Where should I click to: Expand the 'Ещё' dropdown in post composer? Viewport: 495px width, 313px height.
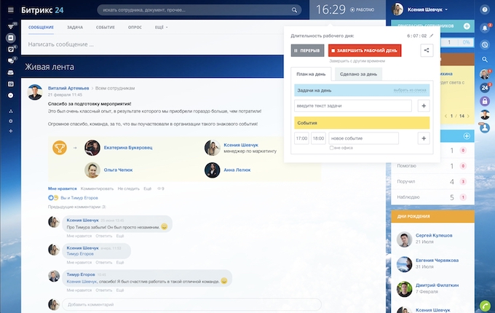click(x=161, y=27)
